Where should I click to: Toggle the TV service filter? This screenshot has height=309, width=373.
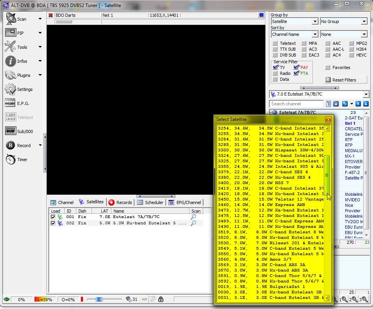[x=276, y=67]
